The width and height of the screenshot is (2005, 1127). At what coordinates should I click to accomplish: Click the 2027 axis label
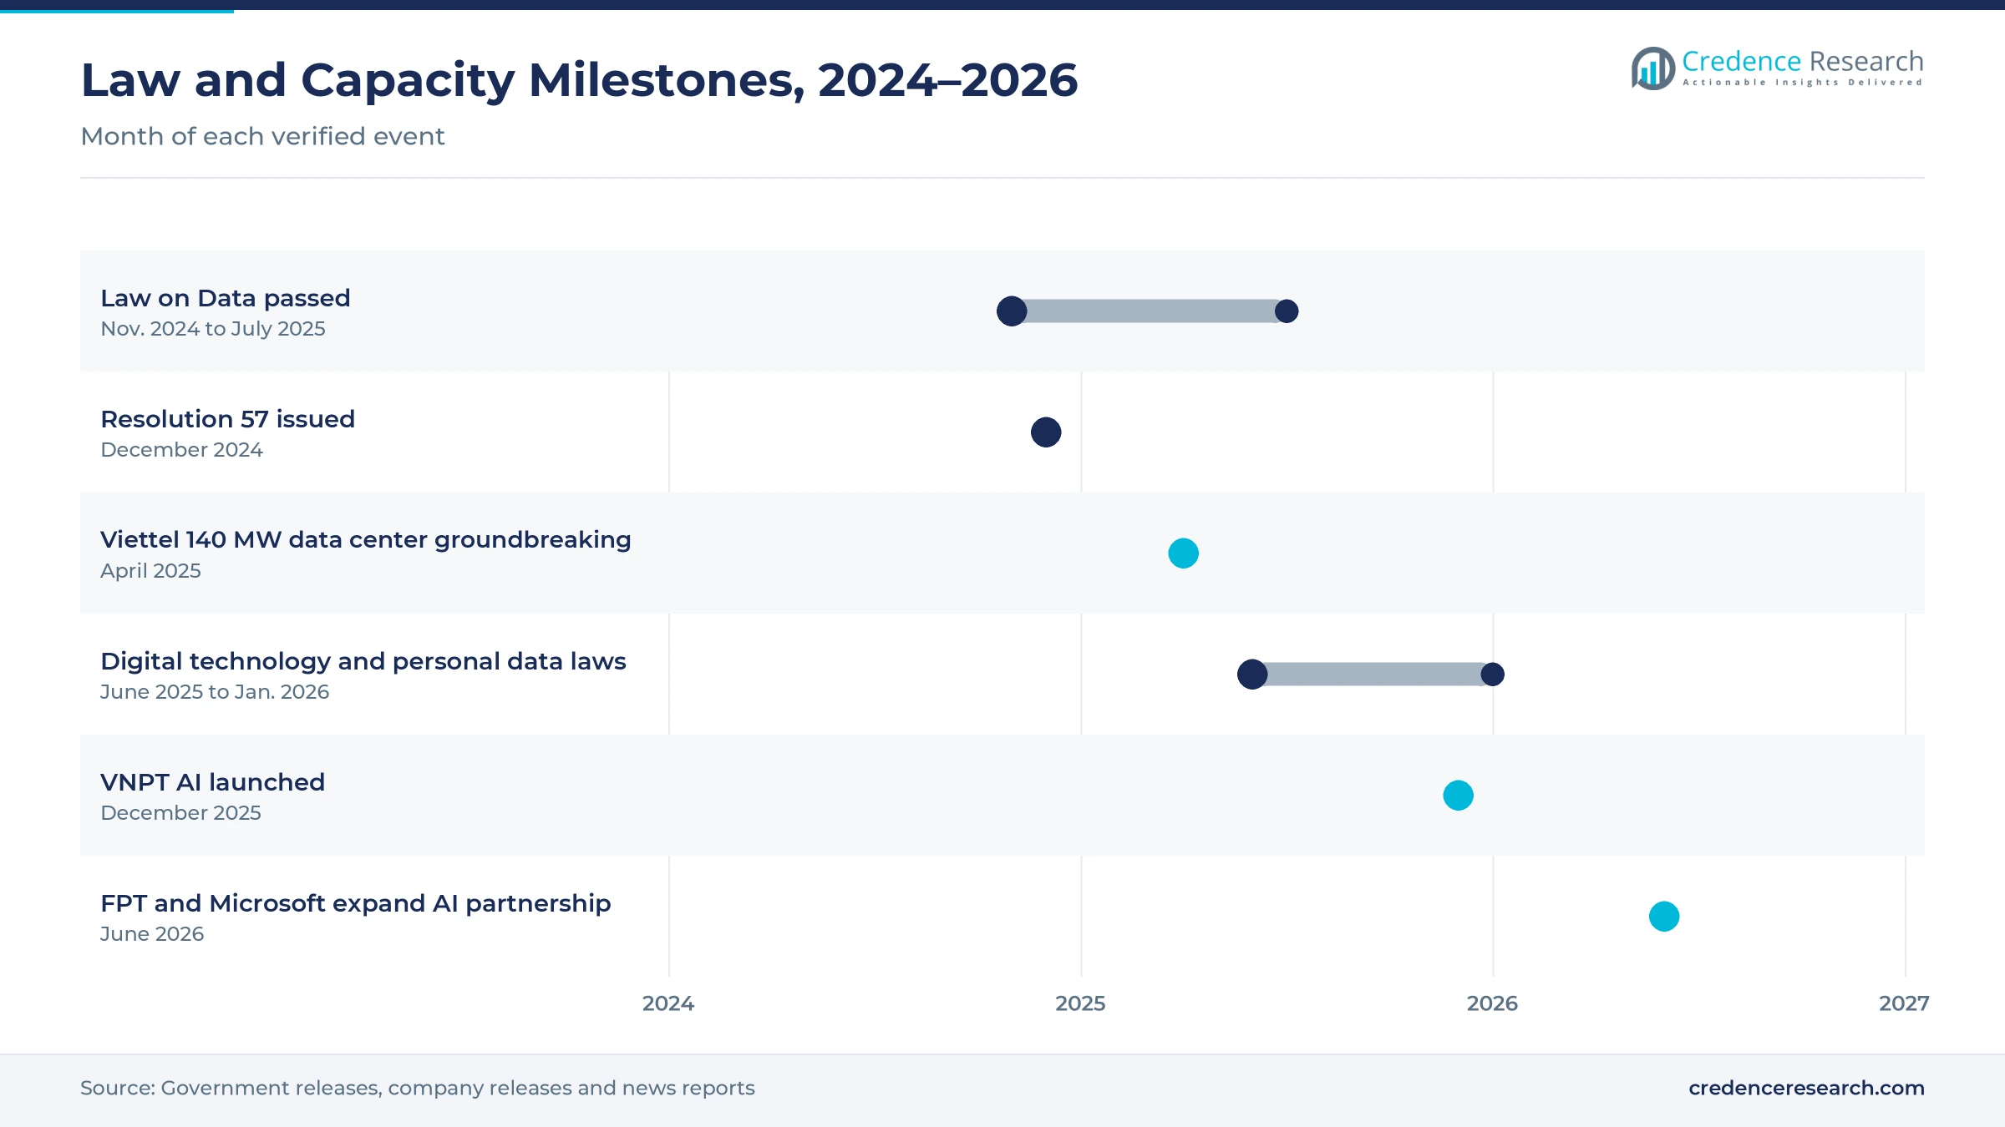tap(1905, 1003)
